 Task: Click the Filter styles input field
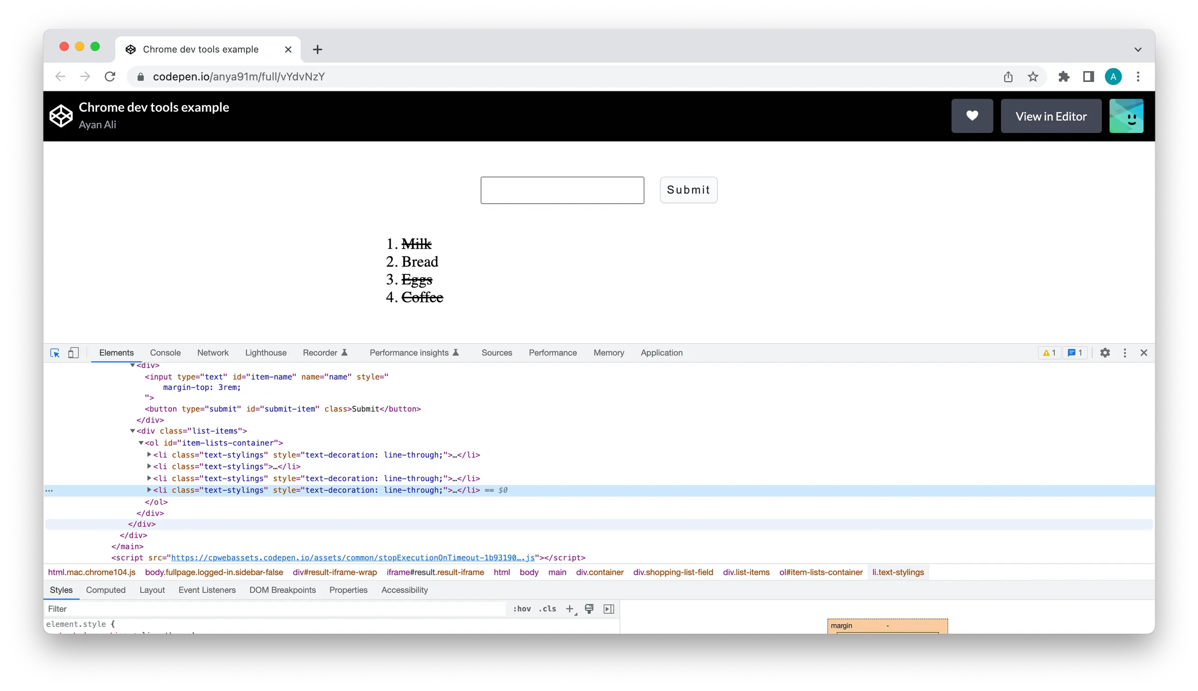(275, 609)
